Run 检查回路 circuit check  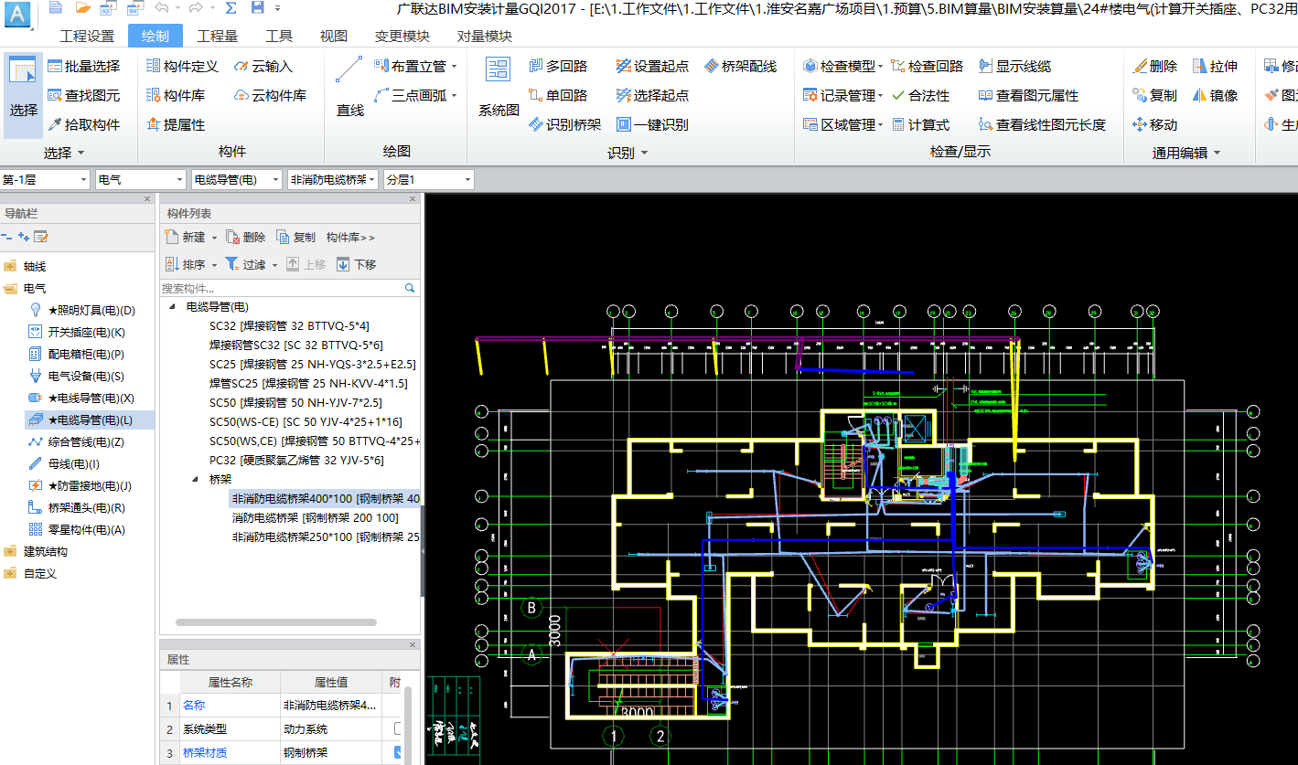[x=927, y=66]
